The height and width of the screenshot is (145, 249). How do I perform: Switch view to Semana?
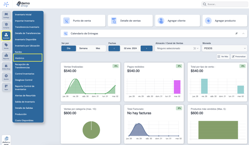pyautogui.click(x=83, y=48)
